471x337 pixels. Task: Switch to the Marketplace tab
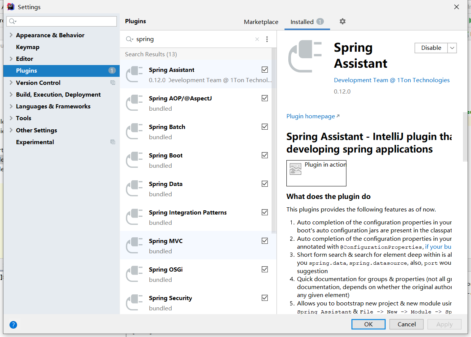coord(261,22)
